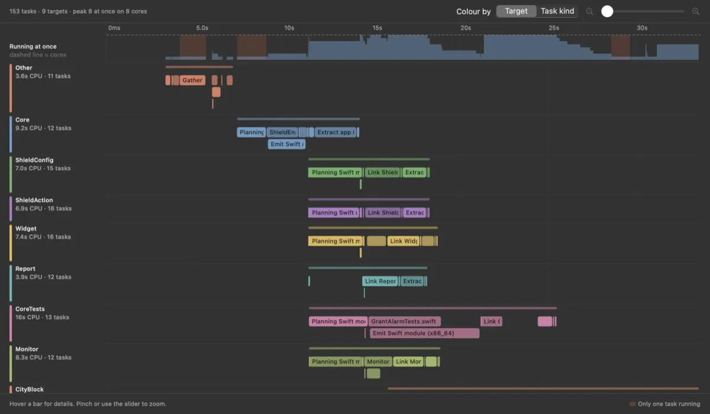This screenshot has width=710, height=414.
Task: Click the Link Report task bar
Action: pyautogui.click(x=380, y=282)
